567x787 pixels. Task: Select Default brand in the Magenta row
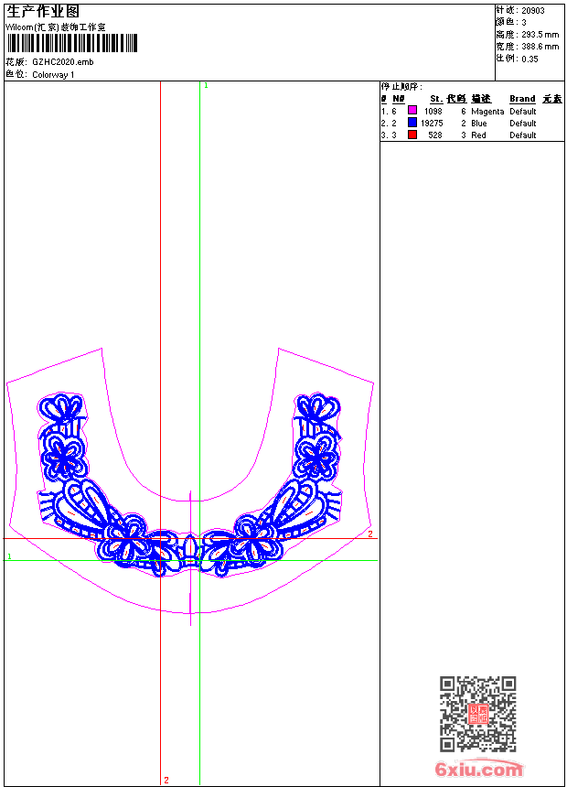pyautogui.click(x=523, y=112)
